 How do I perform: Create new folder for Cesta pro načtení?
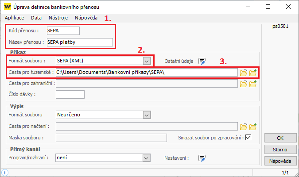pos(253,127)
